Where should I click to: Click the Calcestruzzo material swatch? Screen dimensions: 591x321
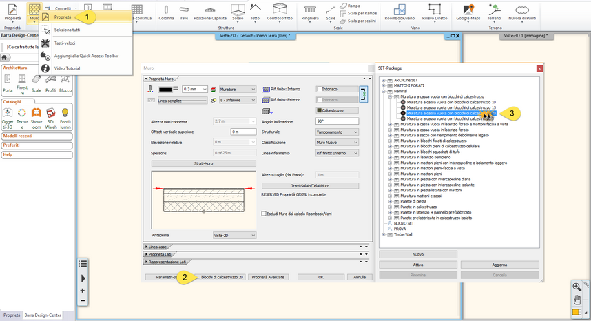tap(337, 110)
